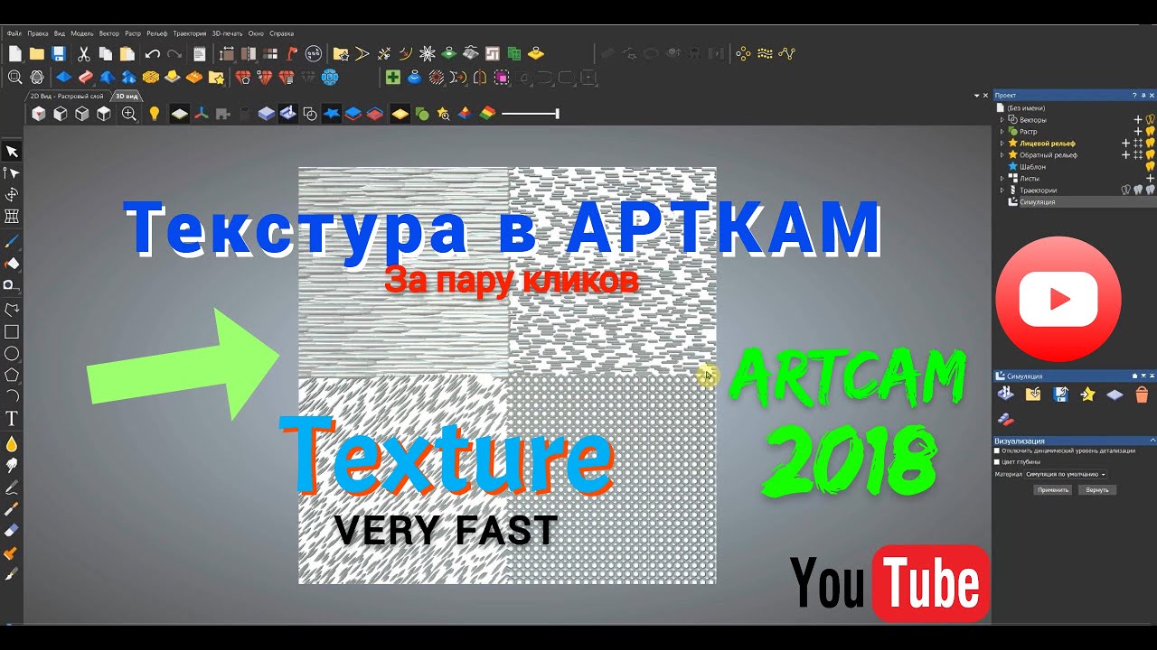Click the Open folder icon in toolbar
The width and height of the screenshot is (1157, 650).
pyautogui.click(x=37, y=54)
